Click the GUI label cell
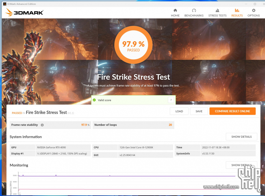This screenshot has width=265, height=196. [x=105, y=155]
